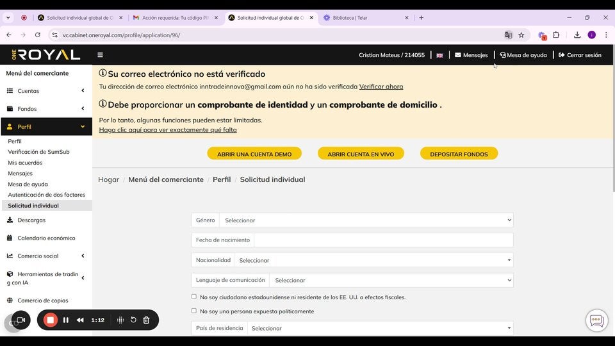Open Mesa de ayuda in the top header
615x346 pixels.
click(523, 55)
